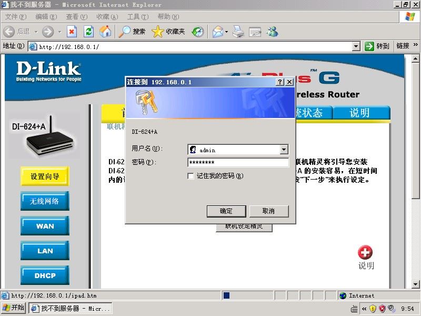The width and height of the screenshot is (421, 316).
Task: Open the Messenger people icon
Action: [272, 32]
